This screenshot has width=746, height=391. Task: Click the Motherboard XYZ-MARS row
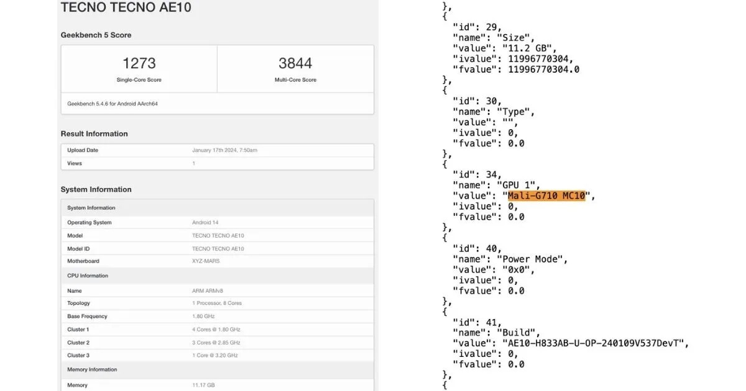tap(217, 261)
